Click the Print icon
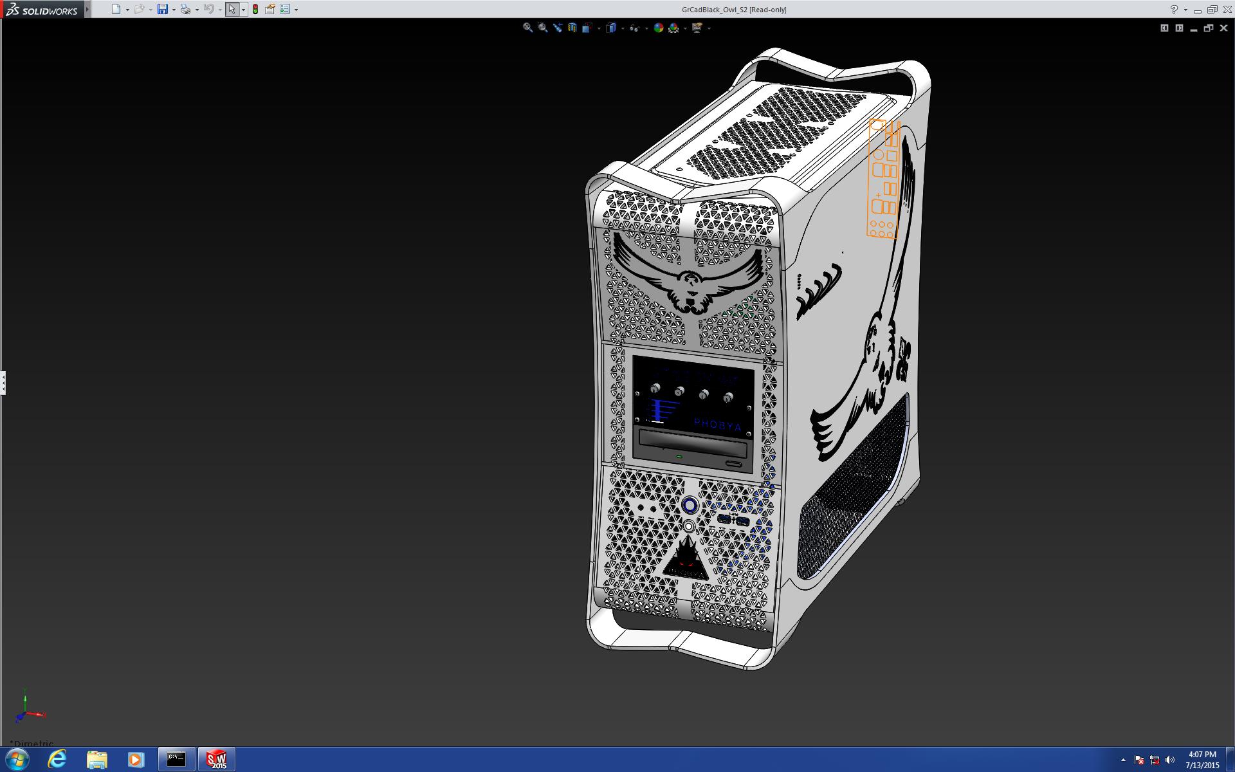 [185, 9]
